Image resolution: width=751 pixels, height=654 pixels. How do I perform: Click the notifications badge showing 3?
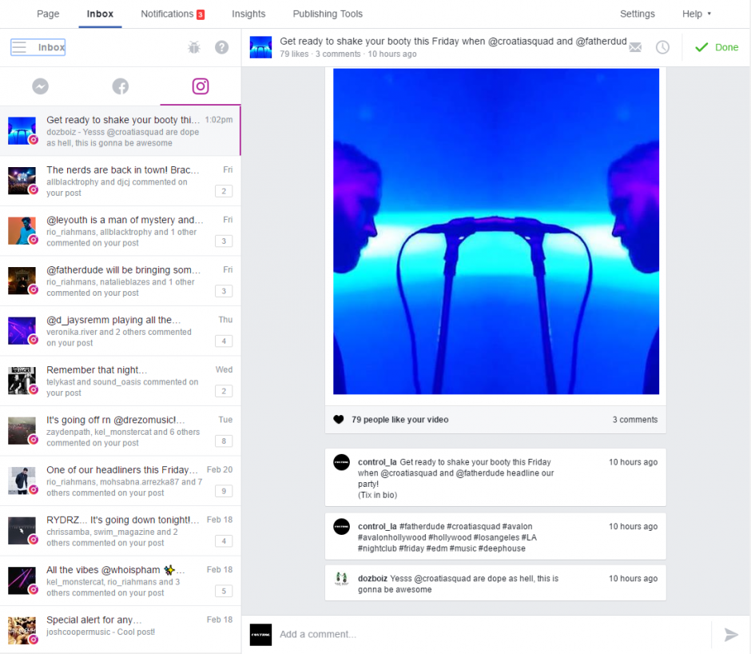201,14
